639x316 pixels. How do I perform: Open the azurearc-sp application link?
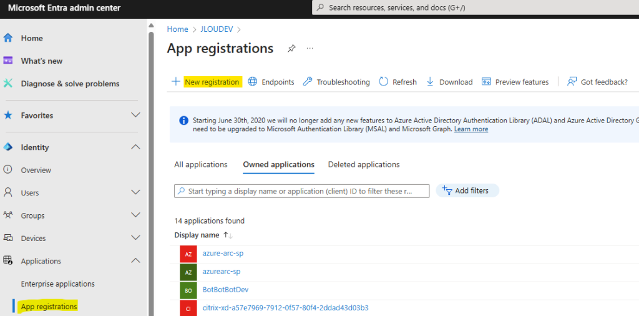pos(220,272)
